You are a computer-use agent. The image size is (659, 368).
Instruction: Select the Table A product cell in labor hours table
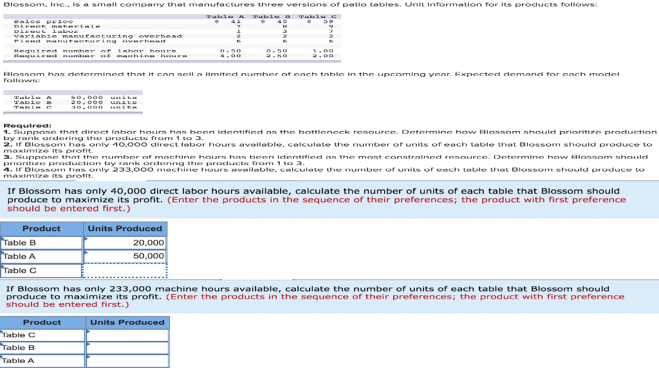tap(42, 256)
